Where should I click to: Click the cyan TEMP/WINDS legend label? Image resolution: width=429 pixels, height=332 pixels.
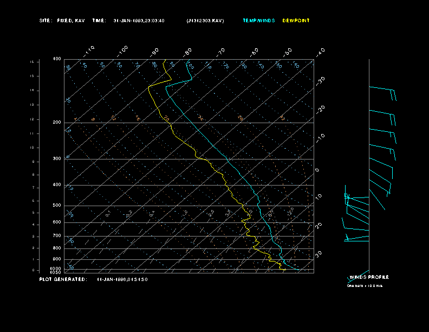[259, 21]
